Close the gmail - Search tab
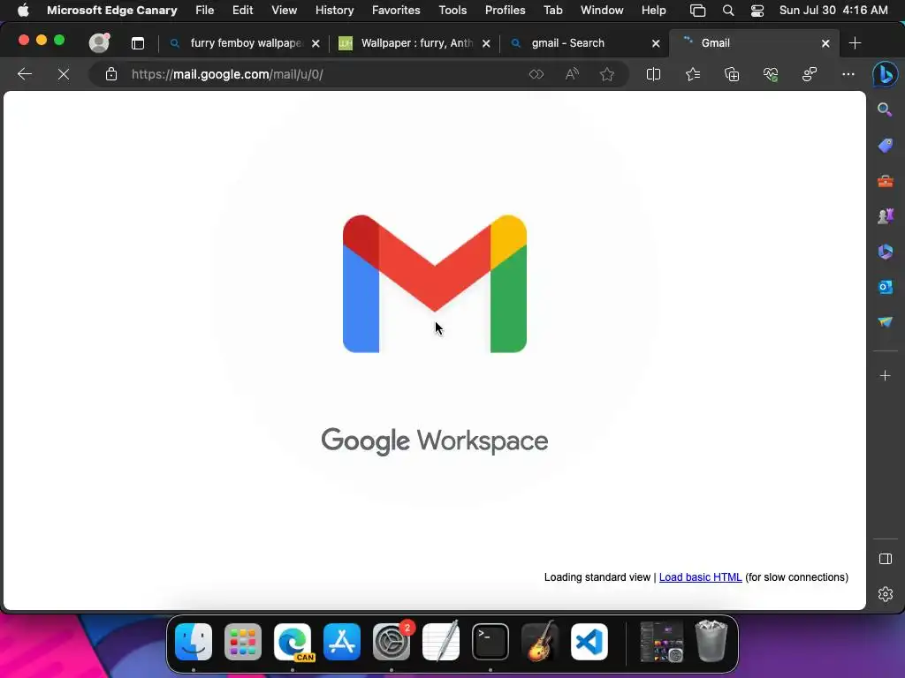This screenshot has width=905, height=678. (656, 43)
